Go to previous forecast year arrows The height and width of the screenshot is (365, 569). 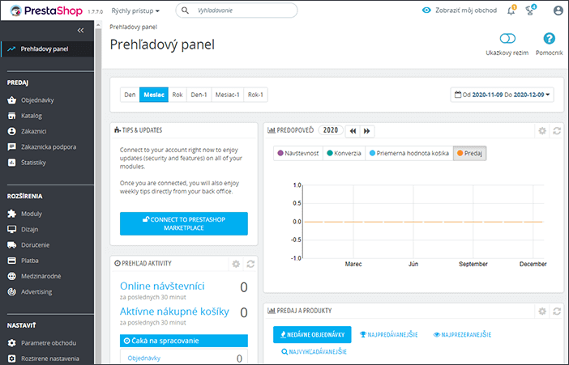[353, 130]
